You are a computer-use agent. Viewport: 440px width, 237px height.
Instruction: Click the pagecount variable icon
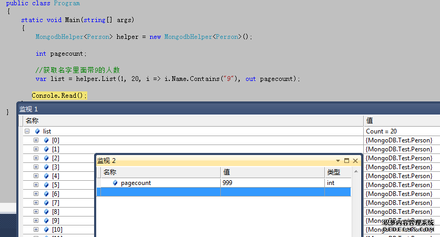click(x=116, y=183)
